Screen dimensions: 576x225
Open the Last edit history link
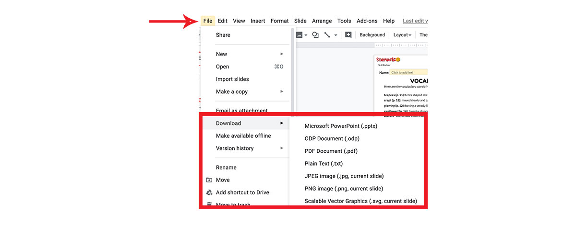click(x=415, y=21)
